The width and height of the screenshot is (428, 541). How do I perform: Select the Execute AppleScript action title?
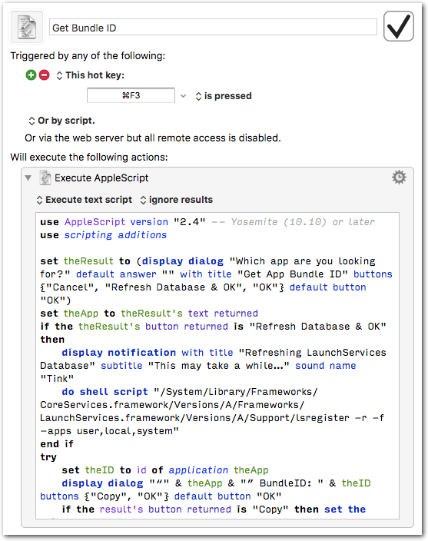click(x=101, y=178)
